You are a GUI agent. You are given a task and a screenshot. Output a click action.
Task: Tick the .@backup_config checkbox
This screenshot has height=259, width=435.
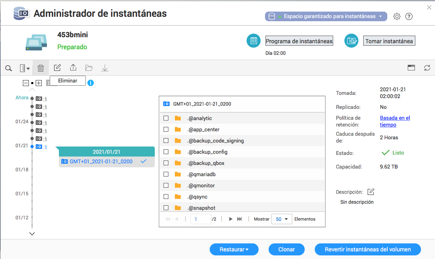pos(166,152)
